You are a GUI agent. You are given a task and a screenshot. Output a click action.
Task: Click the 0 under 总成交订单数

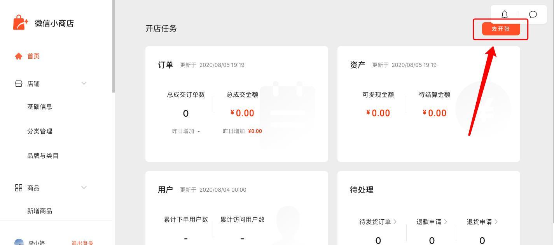(x=186, y=114)
